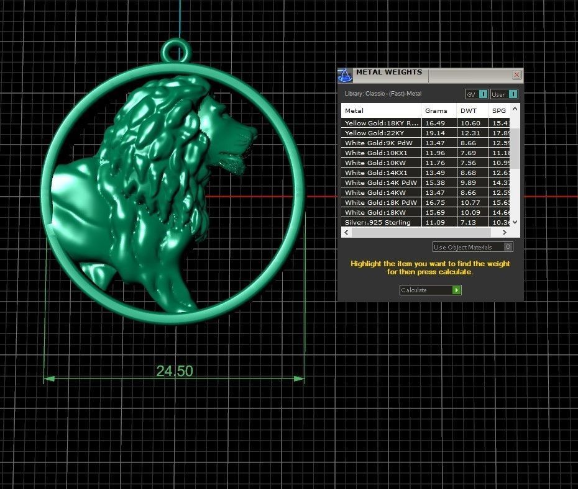Click the Library: Classic - (Fast)-Metal label
The height and width of the screenshot is (489, 578).
383,94
